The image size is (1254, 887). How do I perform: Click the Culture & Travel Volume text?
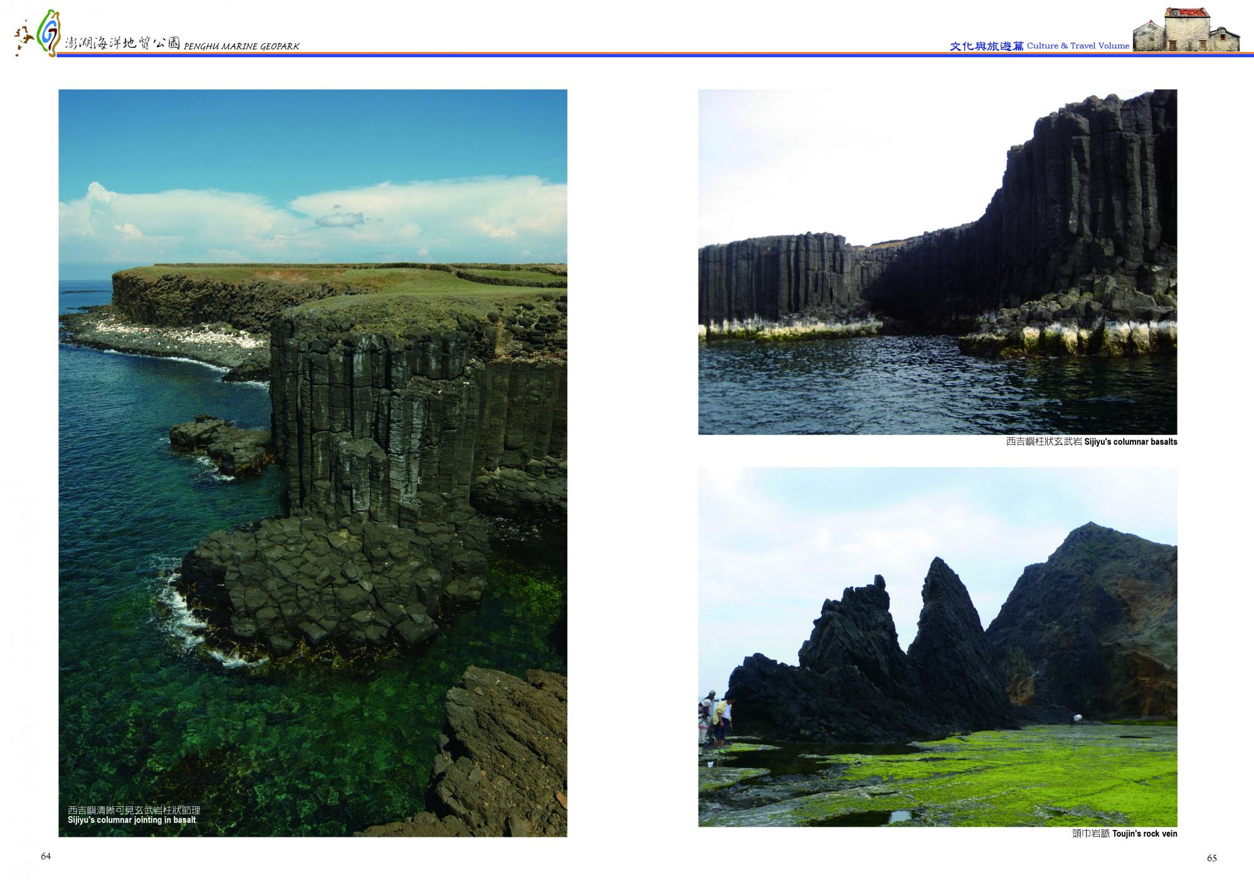pos(1078,46)
